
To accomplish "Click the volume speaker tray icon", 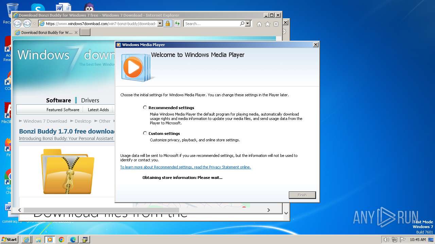I will [x=386, y=240].
